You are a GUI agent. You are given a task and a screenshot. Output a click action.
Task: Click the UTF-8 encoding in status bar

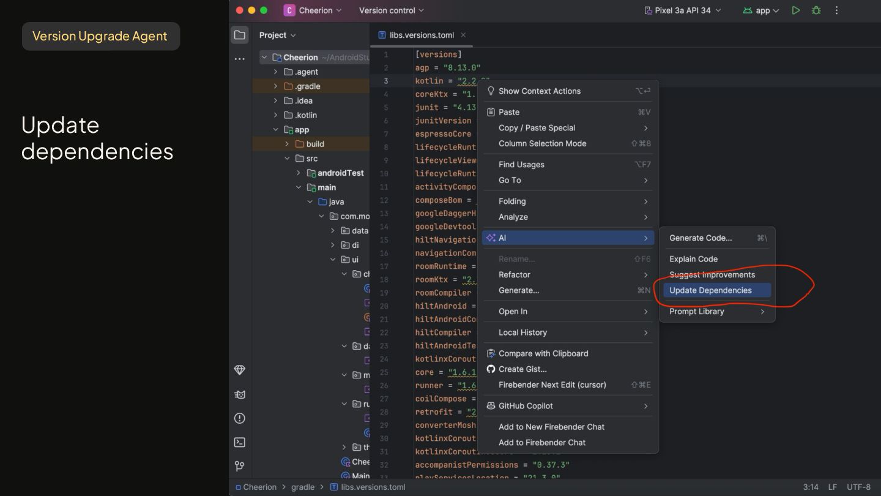click(858, 487)
